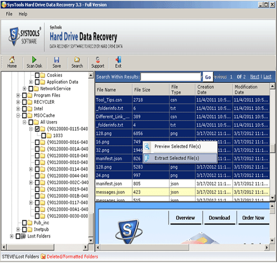Click the preview pane horizontal scrollbar thumb

(145, 247)
